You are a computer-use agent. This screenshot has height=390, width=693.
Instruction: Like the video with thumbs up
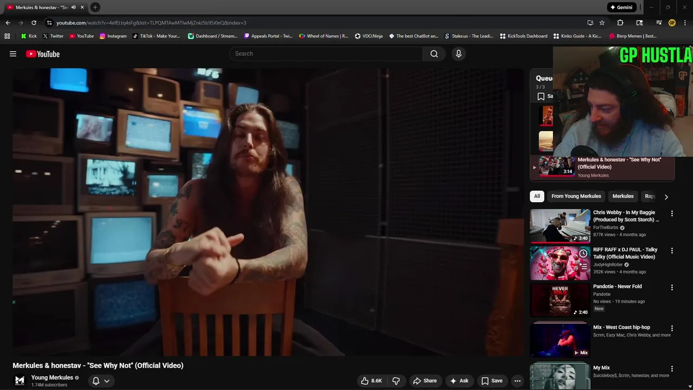pos(372,381)
